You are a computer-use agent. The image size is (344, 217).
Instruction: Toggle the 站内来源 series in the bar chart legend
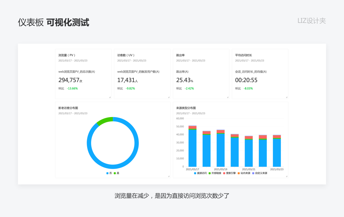pyautogui.click(x=245, y=173)
